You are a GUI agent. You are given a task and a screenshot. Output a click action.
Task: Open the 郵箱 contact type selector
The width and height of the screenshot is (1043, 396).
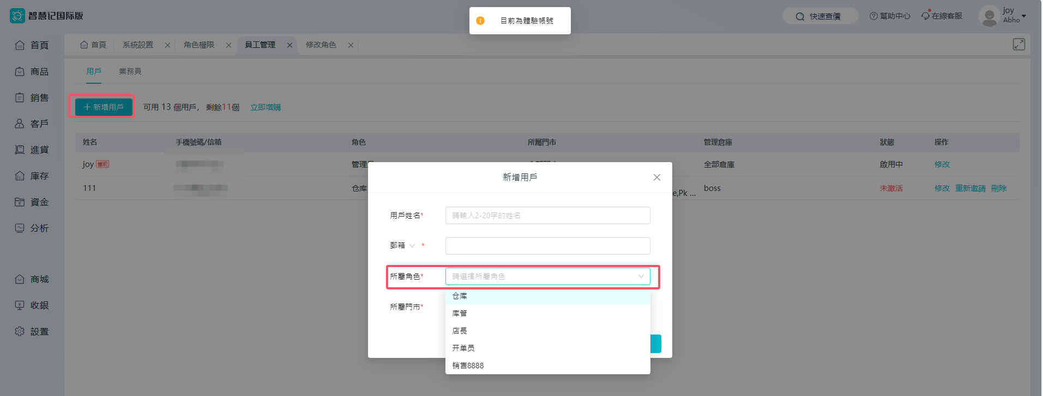point(402,246)
